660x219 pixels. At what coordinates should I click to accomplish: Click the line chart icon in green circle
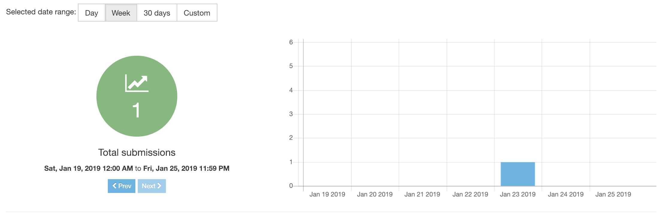[x=137, y=83]
